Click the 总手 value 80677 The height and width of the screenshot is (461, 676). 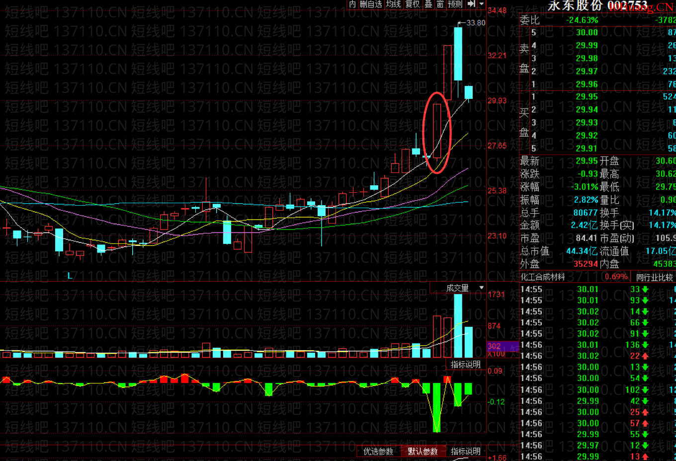click(586, 213)
